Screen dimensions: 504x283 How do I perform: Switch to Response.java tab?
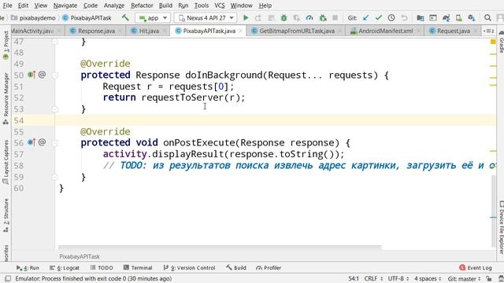[96, 31]
